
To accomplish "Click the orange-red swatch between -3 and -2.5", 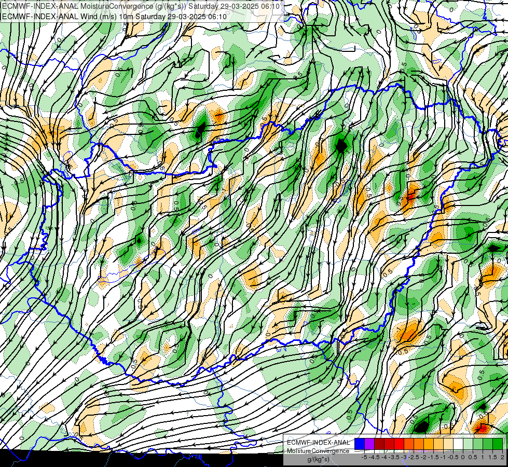I will (409, 444).
